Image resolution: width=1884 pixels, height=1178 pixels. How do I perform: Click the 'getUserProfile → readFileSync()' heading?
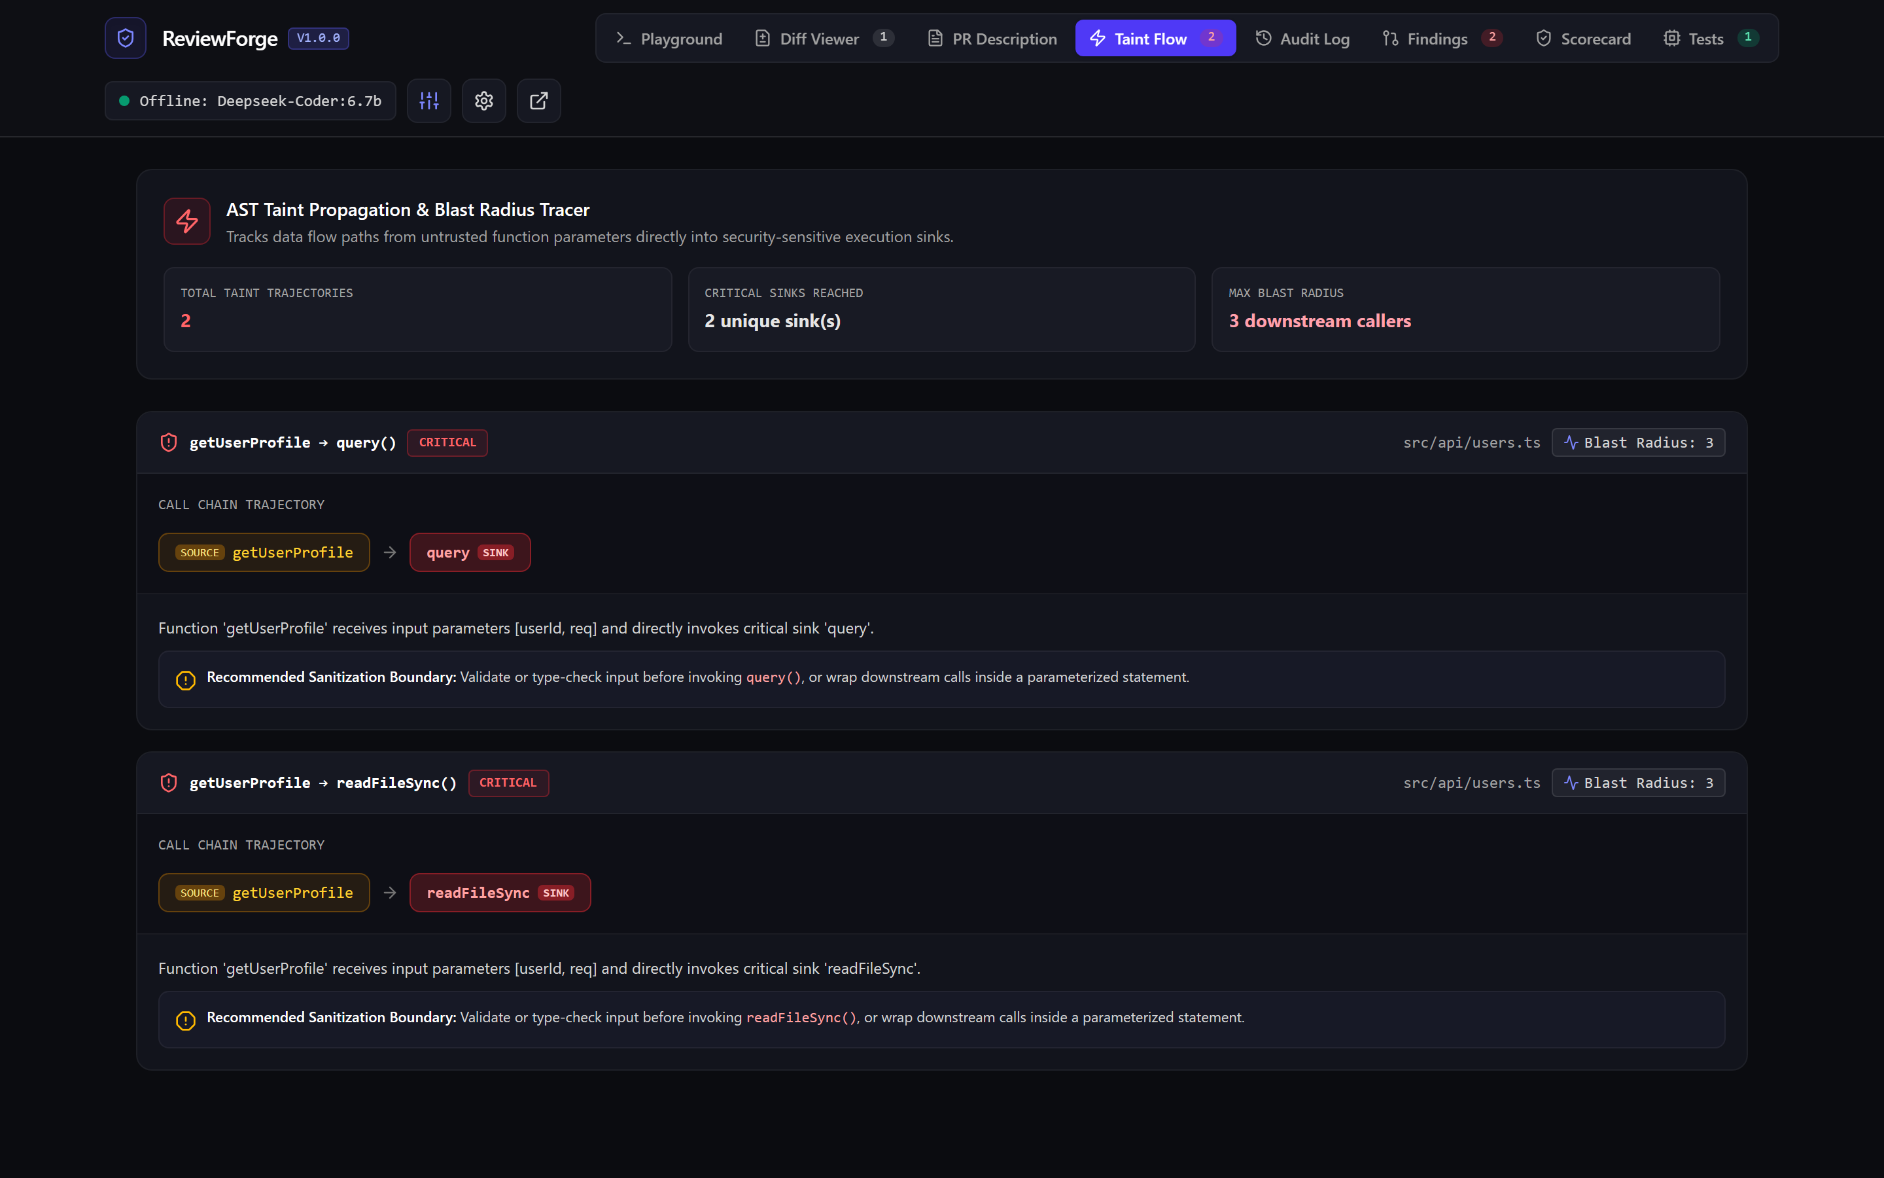point(323,783)
